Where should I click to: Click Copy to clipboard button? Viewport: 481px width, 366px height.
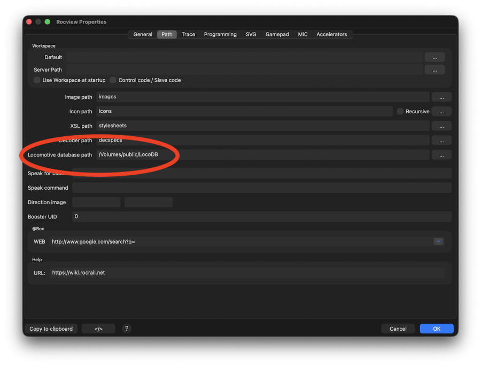pyautogui.click(x=51, y=329)
